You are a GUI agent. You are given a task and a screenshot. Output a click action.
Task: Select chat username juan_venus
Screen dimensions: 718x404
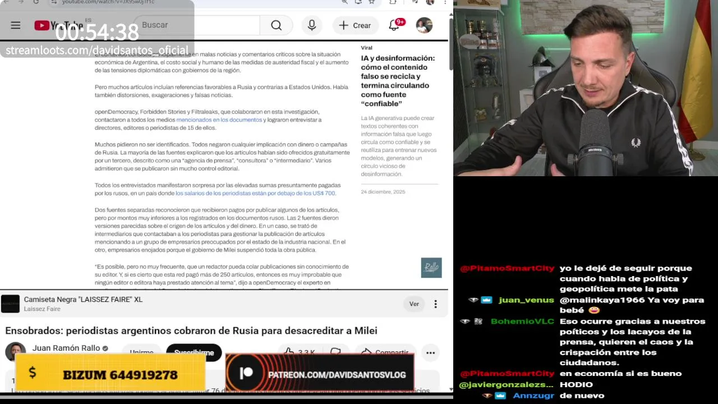526,300
